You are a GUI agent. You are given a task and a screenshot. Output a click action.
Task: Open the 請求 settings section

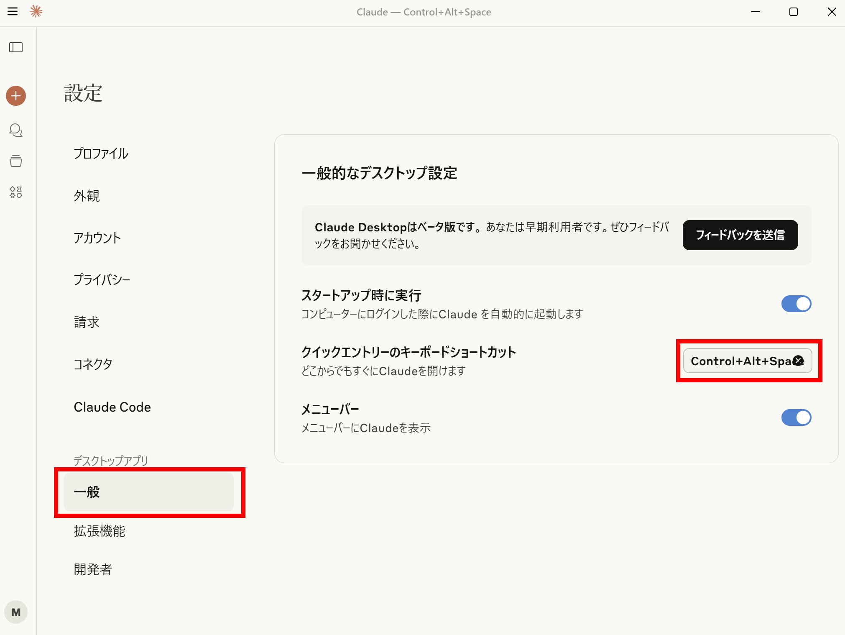[148, 322]
